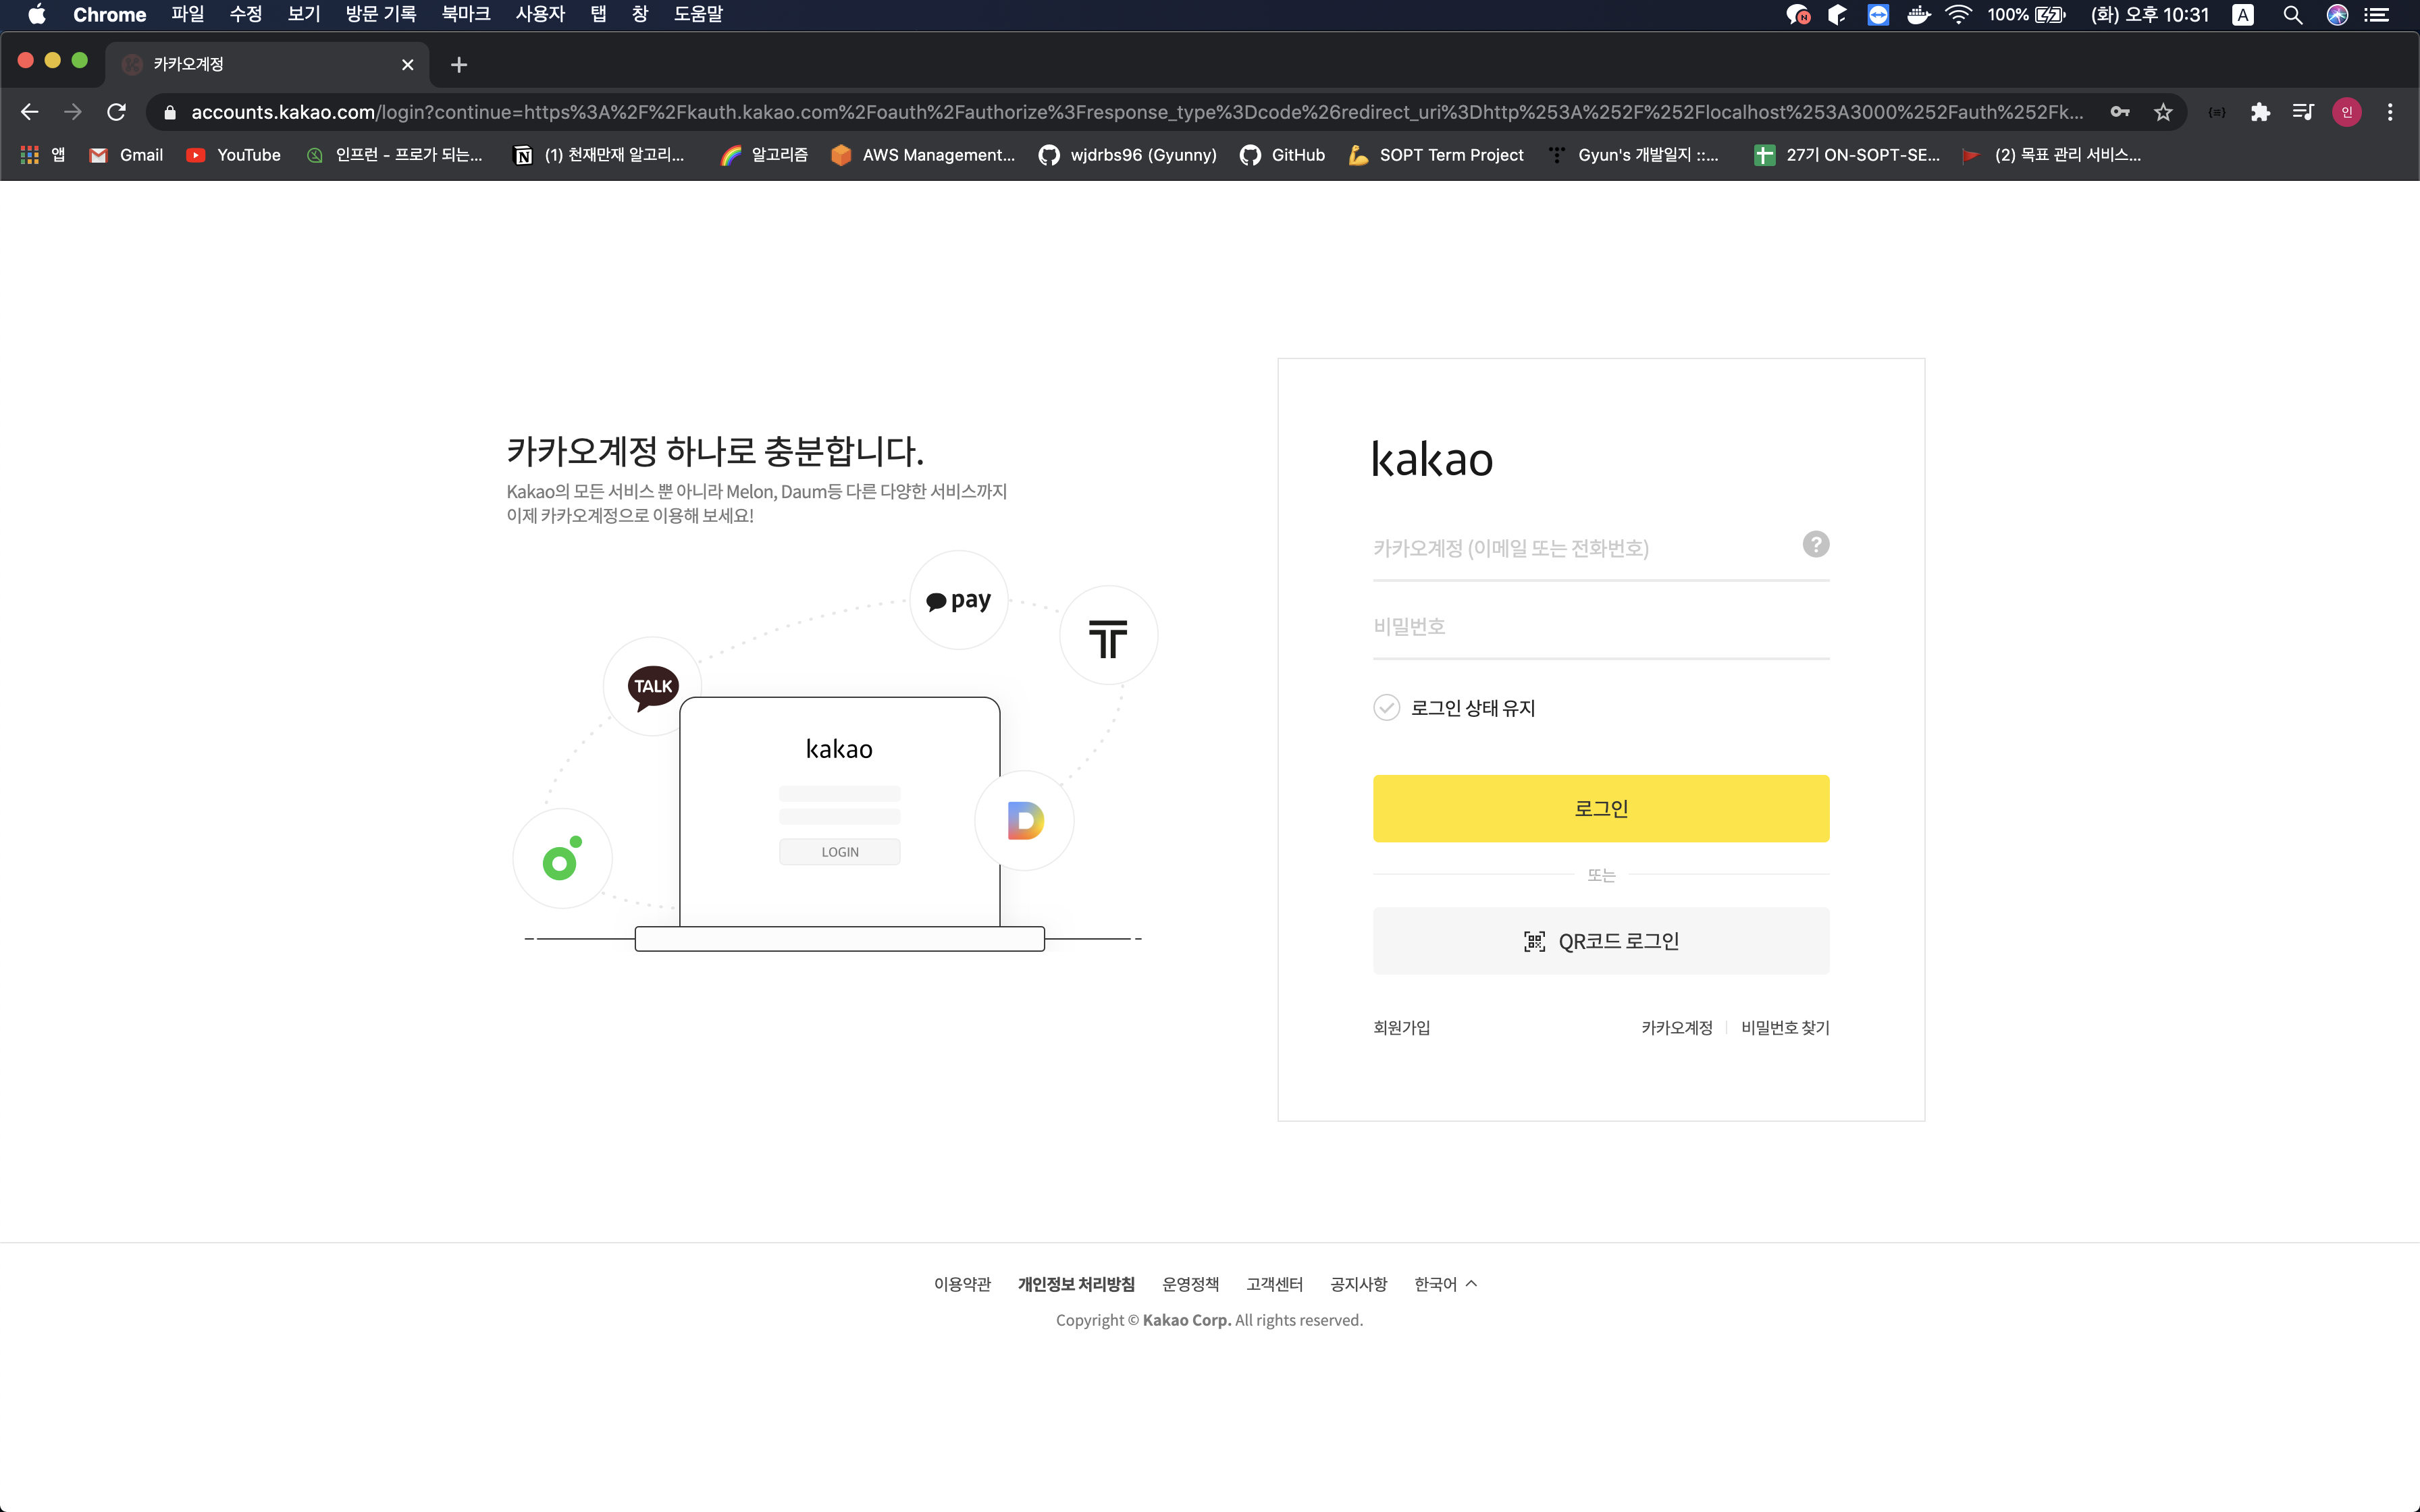Open the macOS Spotlight search icon

point(2292,15)
